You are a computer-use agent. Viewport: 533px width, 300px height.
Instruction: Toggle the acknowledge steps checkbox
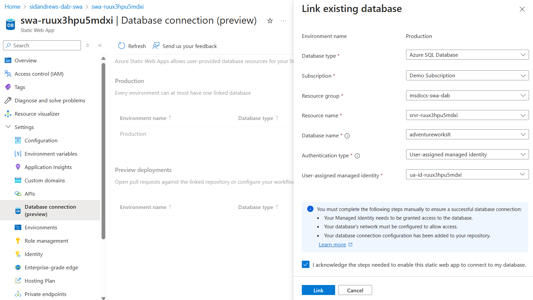point(305,264)
